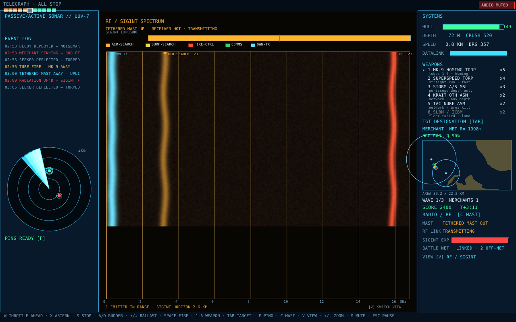Click the '02:53 DECOY DEPLOYED' log entry

[42, 46]
